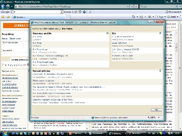Click the Home icon in command bar
This screenshot has width=182, height=136.
(133, 17)
